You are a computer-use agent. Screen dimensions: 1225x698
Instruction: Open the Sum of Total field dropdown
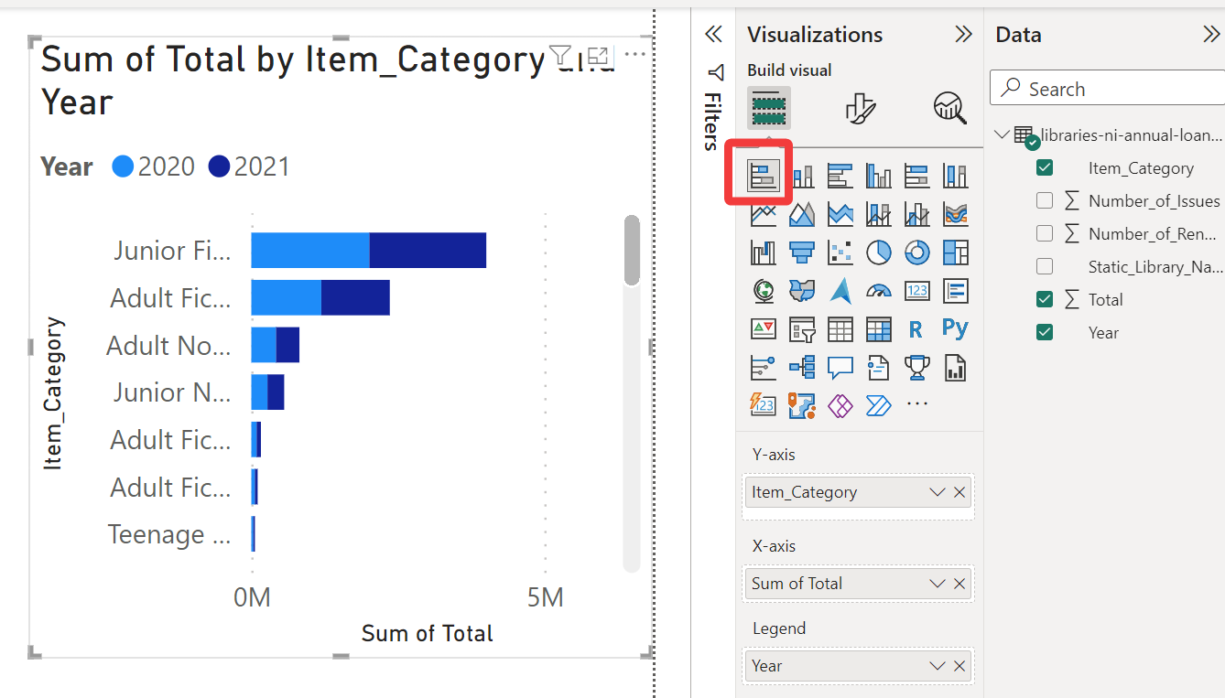point(937,584)
